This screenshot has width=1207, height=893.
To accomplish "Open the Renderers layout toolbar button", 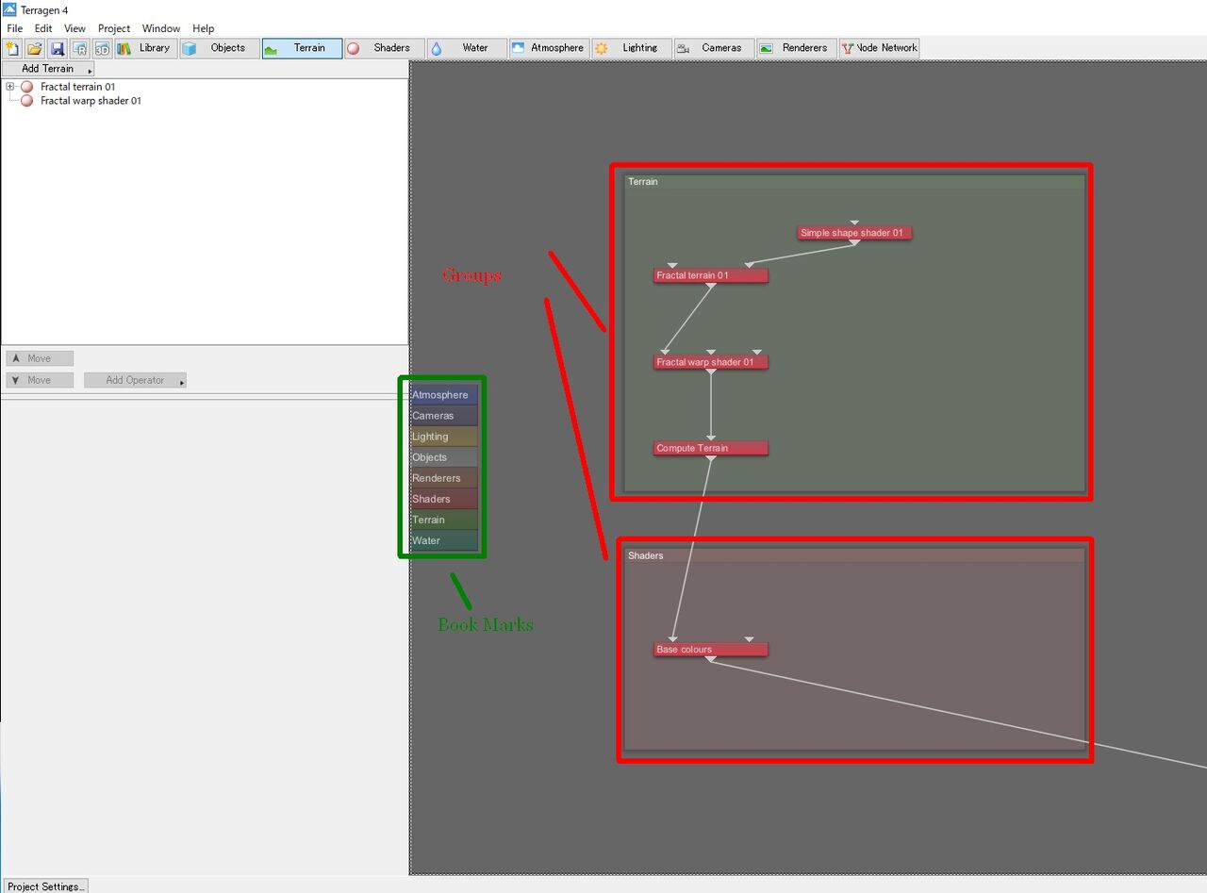I will 797,48.
